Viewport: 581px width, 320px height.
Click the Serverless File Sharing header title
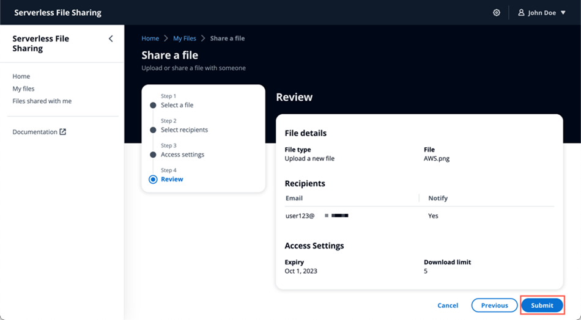point(58,13)
